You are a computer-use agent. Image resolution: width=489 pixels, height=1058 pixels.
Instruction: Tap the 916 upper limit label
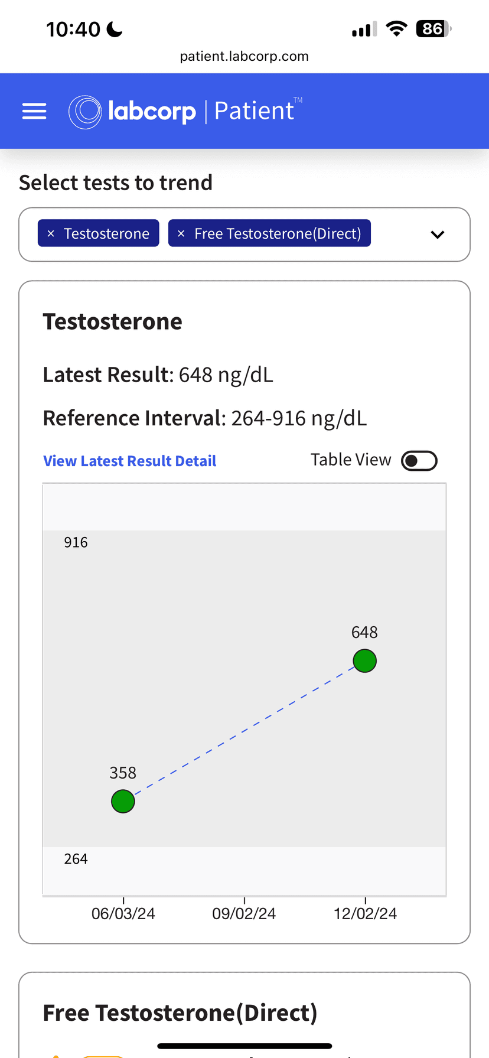(x=76, y=542)
